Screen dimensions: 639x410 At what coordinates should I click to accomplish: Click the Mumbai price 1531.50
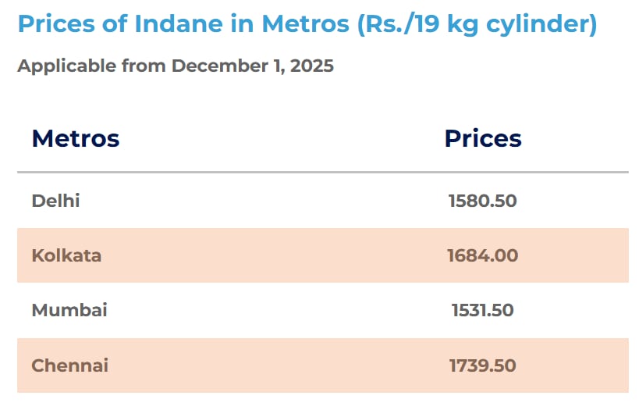tap(482, 310)
